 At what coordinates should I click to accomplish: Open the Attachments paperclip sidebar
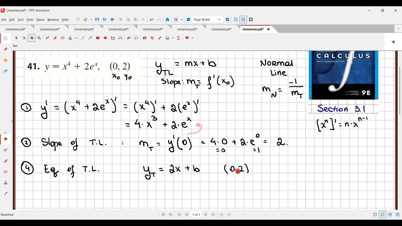(5, 71)
